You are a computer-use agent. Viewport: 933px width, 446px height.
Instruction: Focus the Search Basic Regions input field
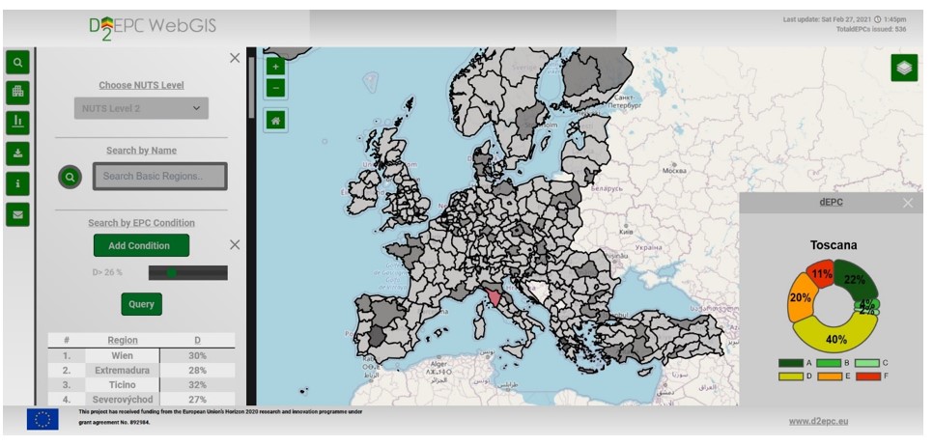(x=160, y=177)
